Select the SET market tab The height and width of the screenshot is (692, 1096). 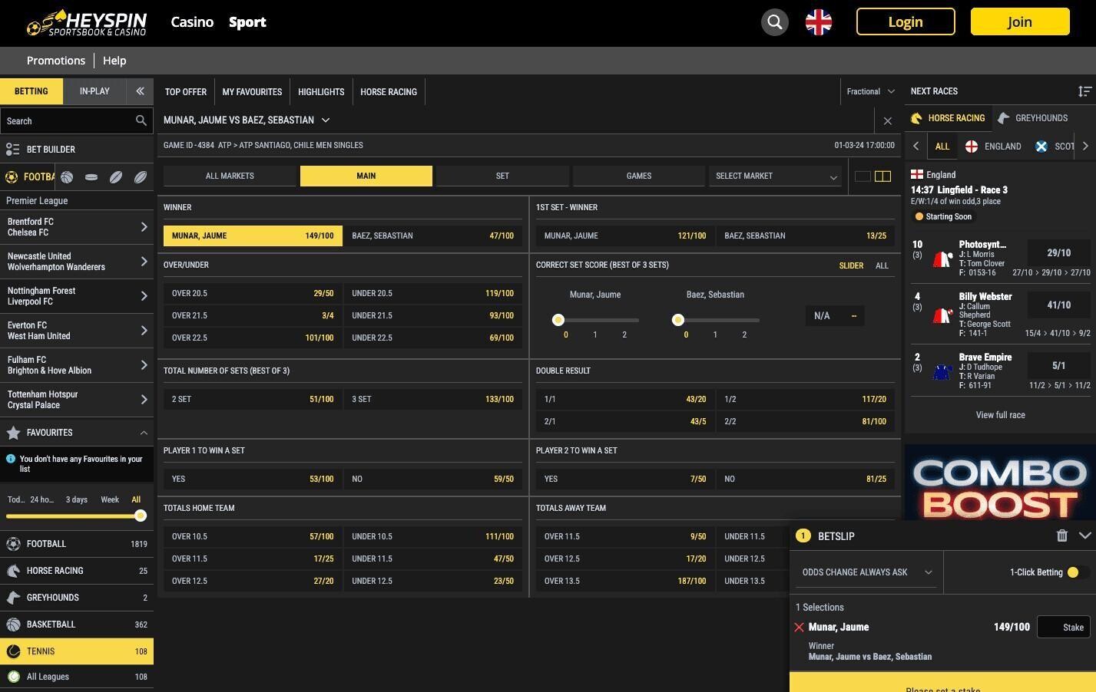point(502,176)
